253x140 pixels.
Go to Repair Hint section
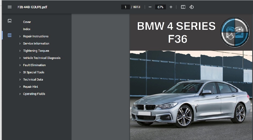click(31, 87)
